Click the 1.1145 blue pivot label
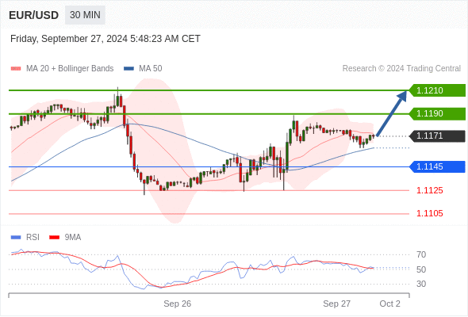This screenshot has height=317, width=468. [x=437, y=166]
